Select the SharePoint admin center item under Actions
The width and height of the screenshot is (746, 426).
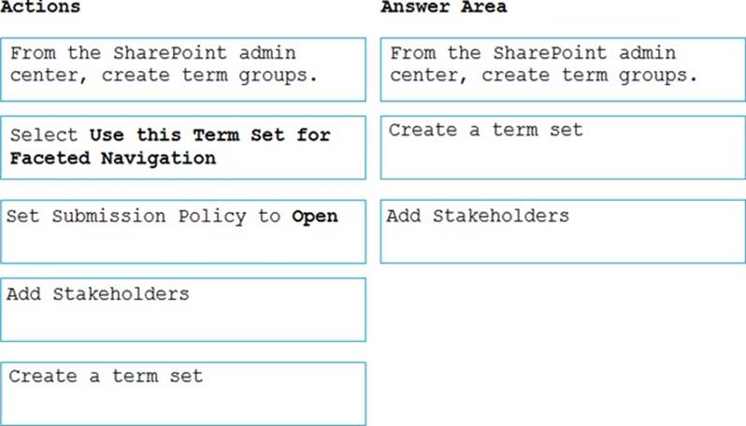pos(183,69)
